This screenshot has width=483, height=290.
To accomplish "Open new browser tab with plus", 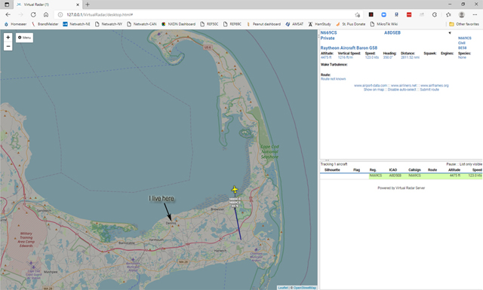I will pyautogui.click(x=88, y=5).
